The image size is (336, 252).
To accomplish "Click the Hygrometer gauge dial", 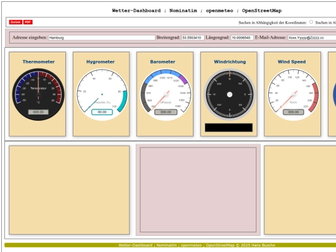I will click(x=102, y=95).
